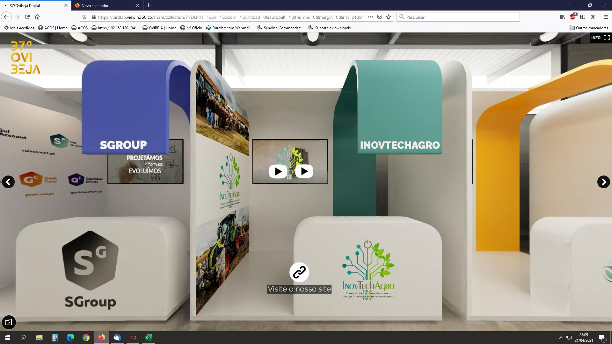This screenshot has width=612, height=344.
Task: Open Windows taskbar search
Action: 23,338
